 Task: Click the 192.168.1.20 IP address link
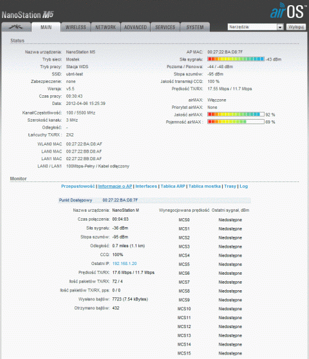click(124, 264)
